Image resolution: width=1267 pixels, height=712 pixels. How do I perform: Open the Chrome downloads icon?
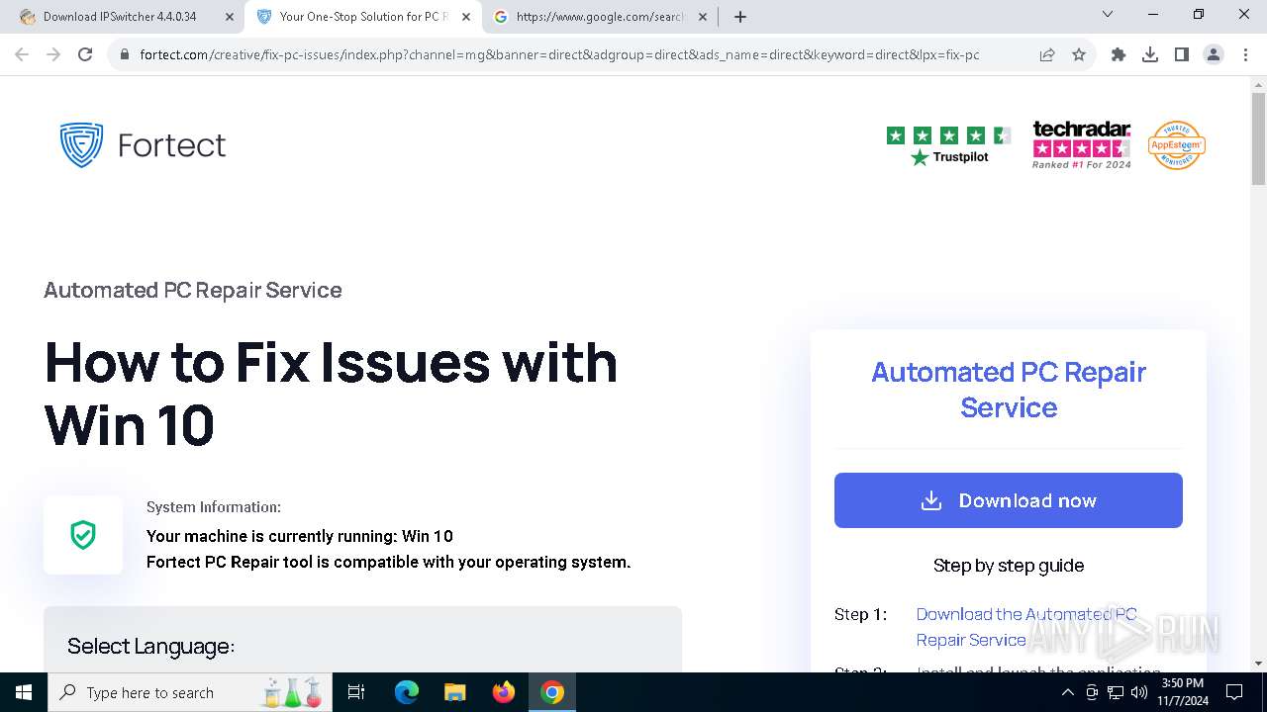(1150, 55)
